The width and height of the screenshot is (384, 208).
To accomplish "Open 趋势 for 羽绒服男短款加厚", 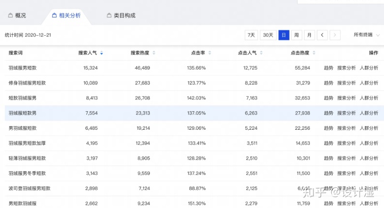I will [x=329, y=143].
